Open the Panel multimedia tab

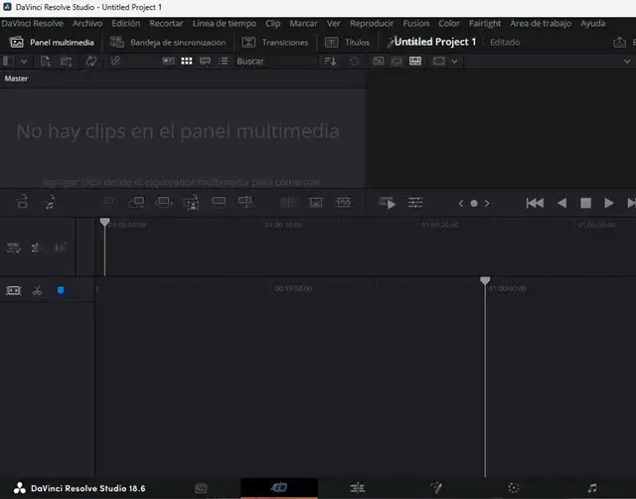[52, 42]
